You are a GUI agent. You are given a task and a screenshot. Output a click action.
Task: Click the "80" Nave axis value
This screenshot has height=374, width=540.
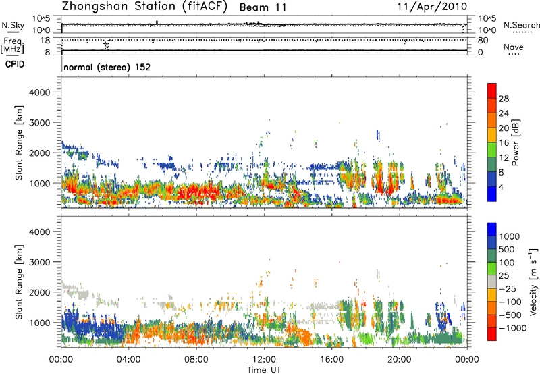[483, 41]
